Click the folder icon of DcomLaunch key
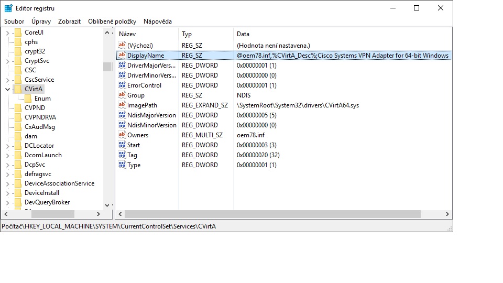Viewport: 503px width, 283px height. pyautogui.click(x=18, y=155)
